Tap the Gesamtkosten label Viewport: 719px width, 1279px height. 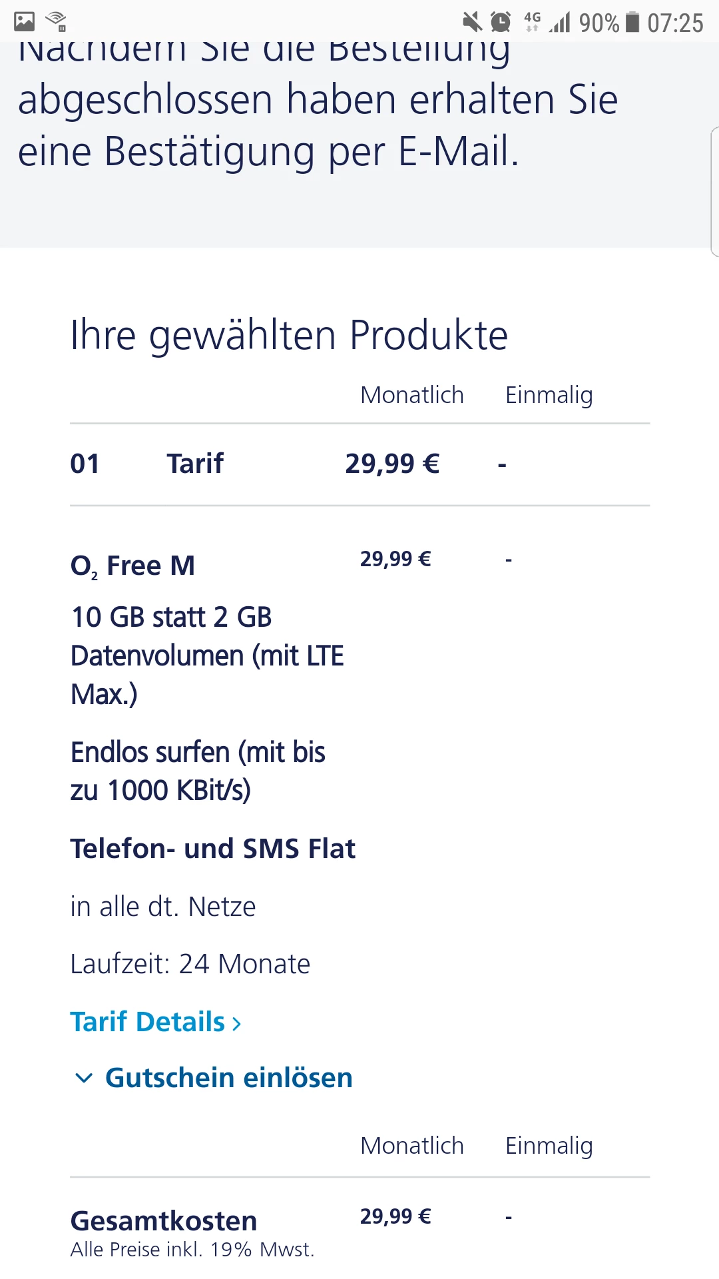click(164, 1221)
